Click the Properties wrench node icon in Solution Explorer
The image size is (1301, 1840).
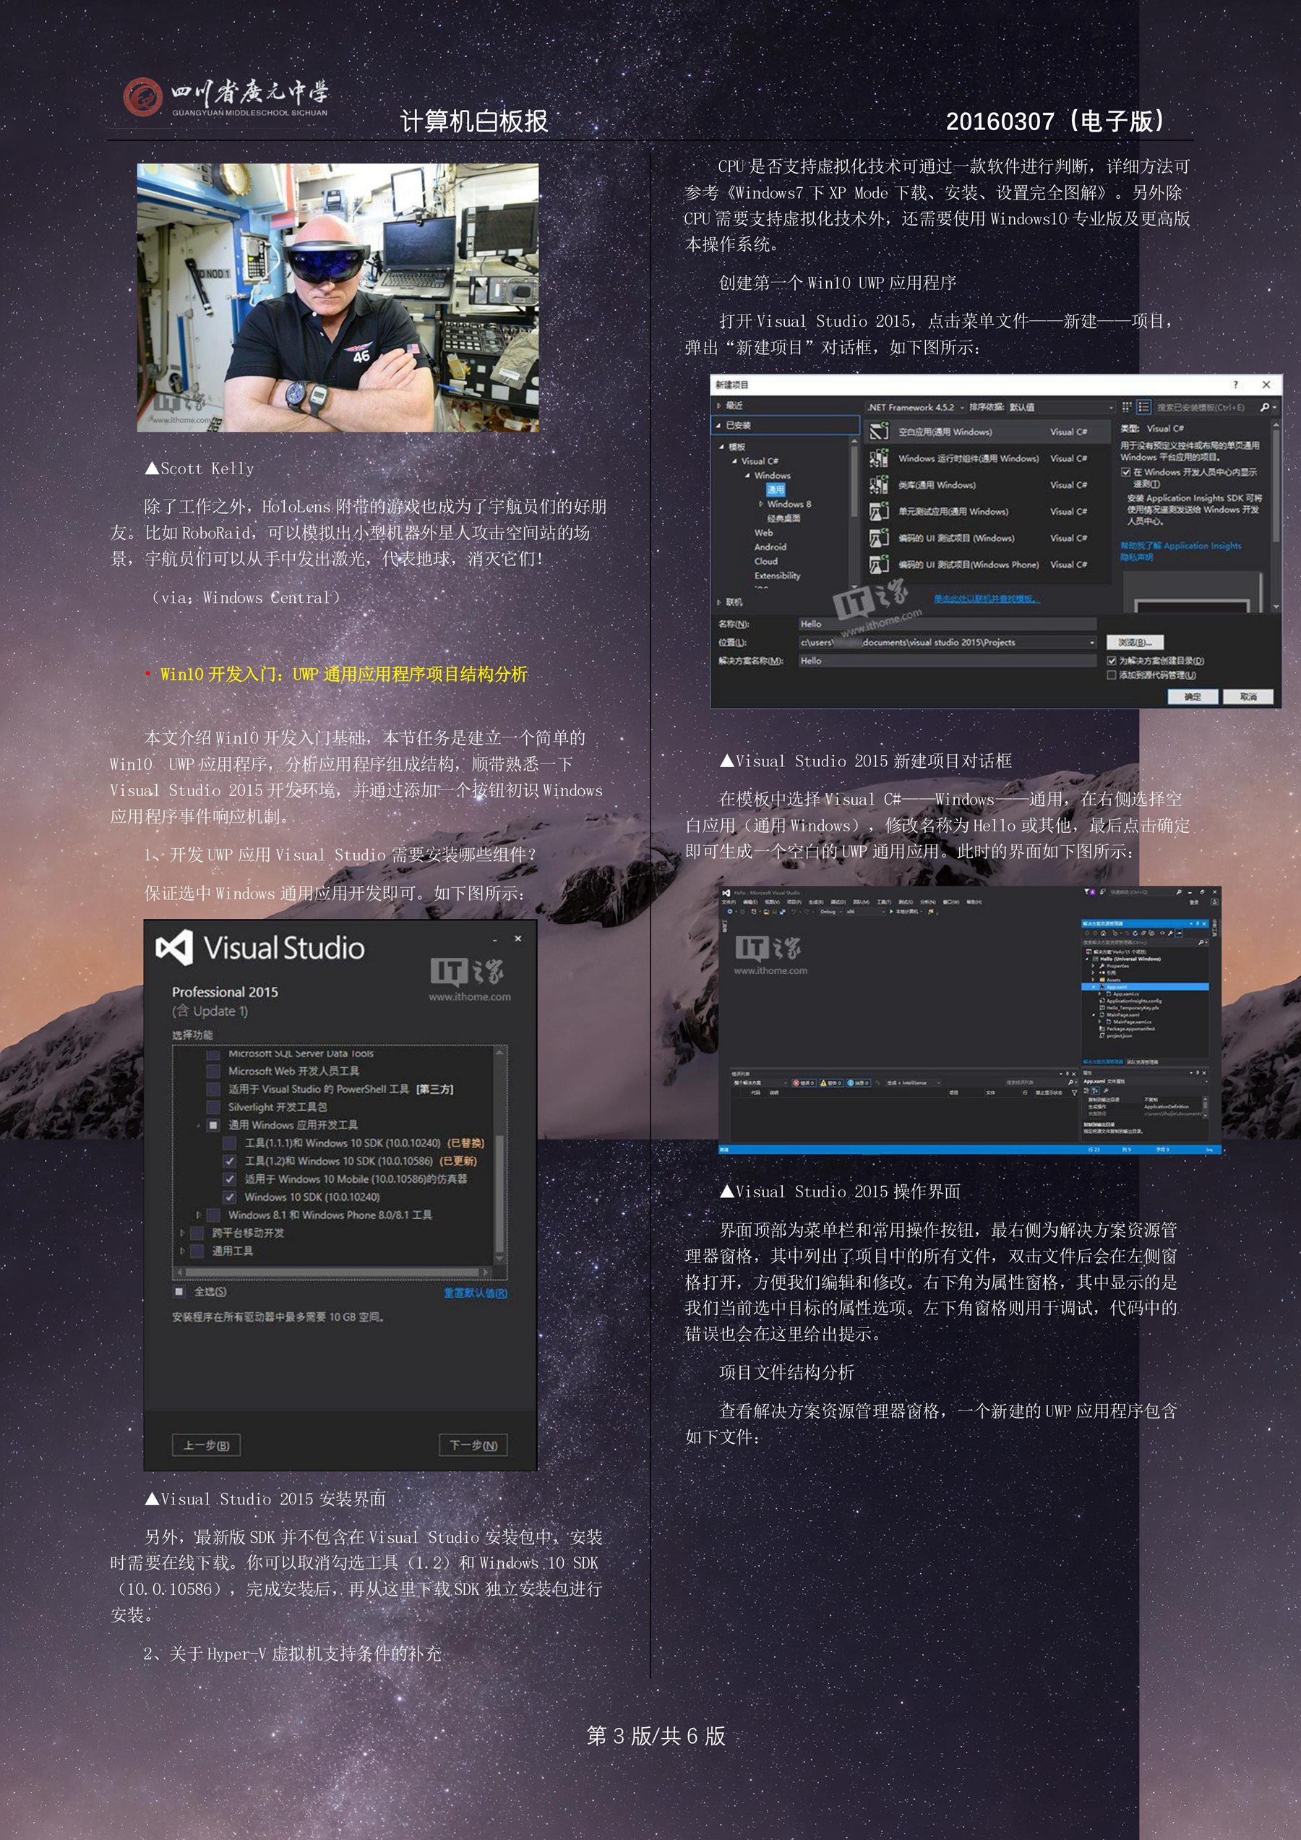click(x=1102, y=966)
